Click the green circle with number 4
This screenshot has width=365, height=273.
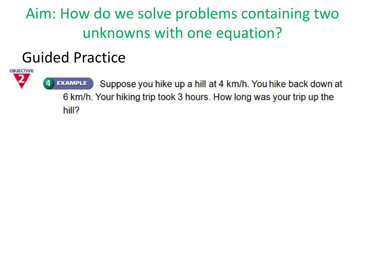point(48,83)
